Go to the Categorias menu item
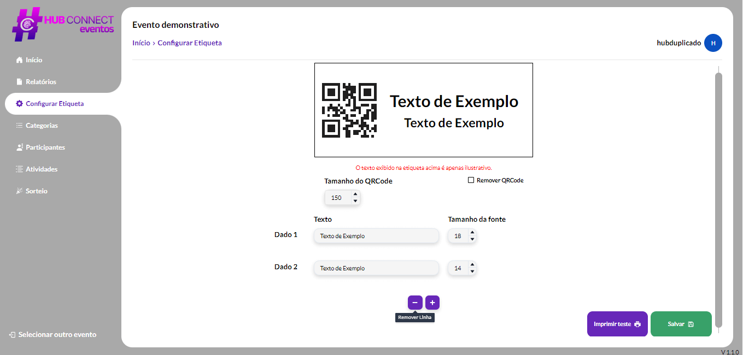Image resolution: width=743 pixels, height=355 pixels. [x=42, y=126]
